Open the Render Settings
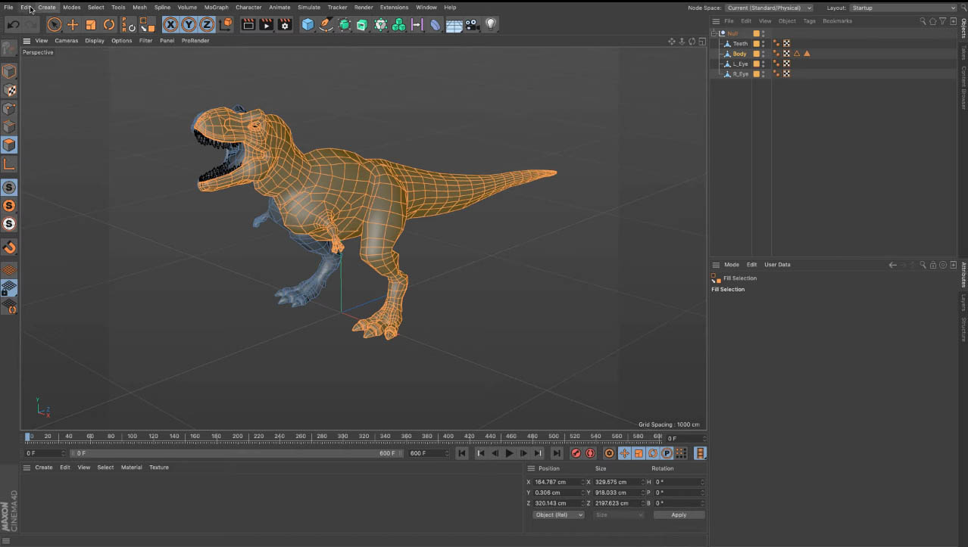This screenshot has width=968, height=547. pyautogui.click(x=284, y=24)
